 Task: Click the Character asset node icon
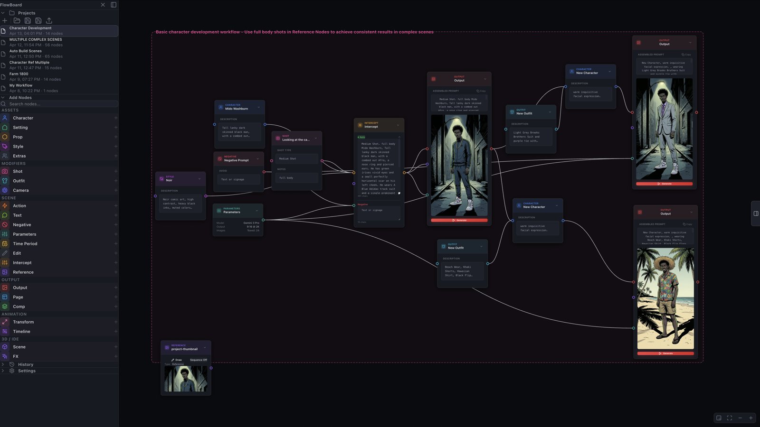5,118
